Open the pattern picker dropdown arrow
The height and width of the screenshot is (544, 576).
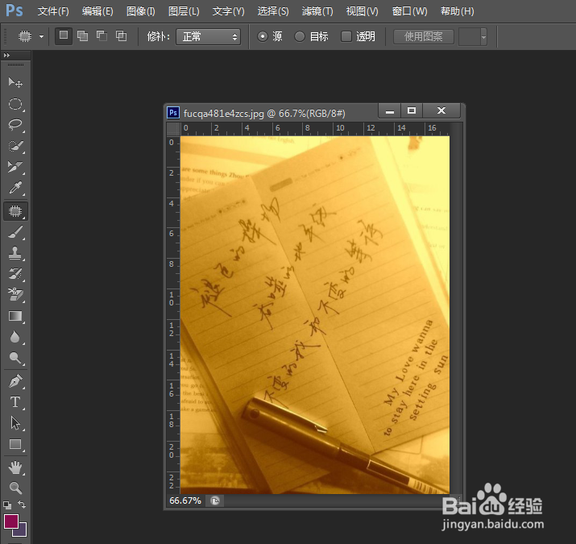click(483, 37)
